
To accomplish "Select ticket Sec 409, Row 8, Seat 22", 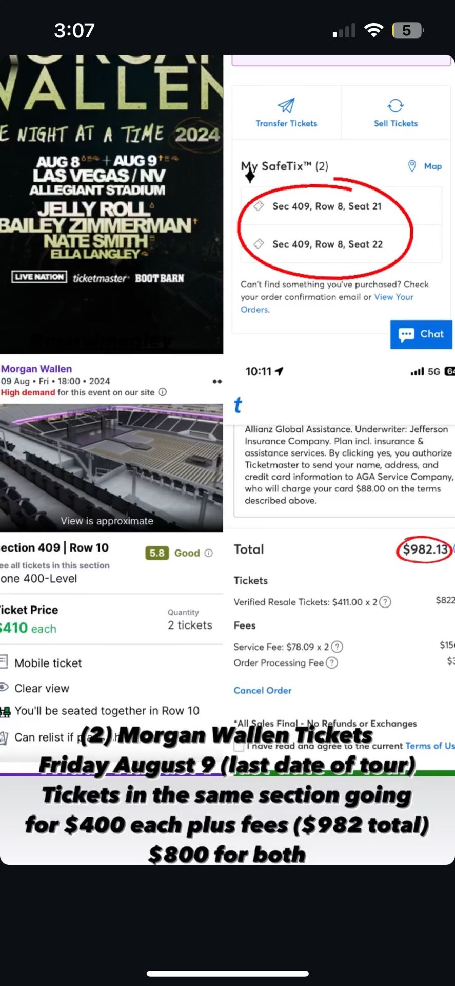I will (x=341, y=244).
